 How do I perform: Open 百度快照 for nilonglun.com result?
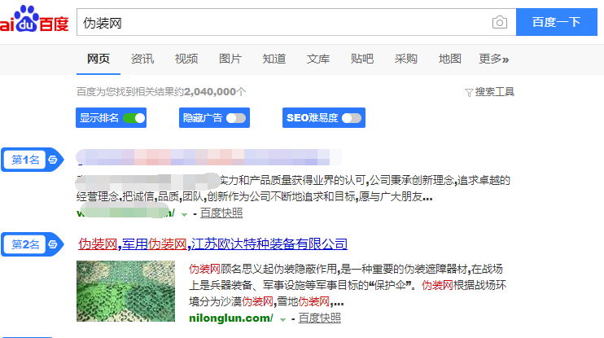[x=319, y=318]
